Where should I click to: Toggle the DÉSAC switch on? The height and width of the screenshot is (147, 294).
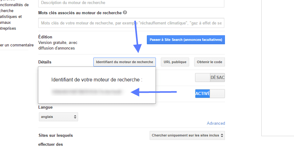point(210,77)
